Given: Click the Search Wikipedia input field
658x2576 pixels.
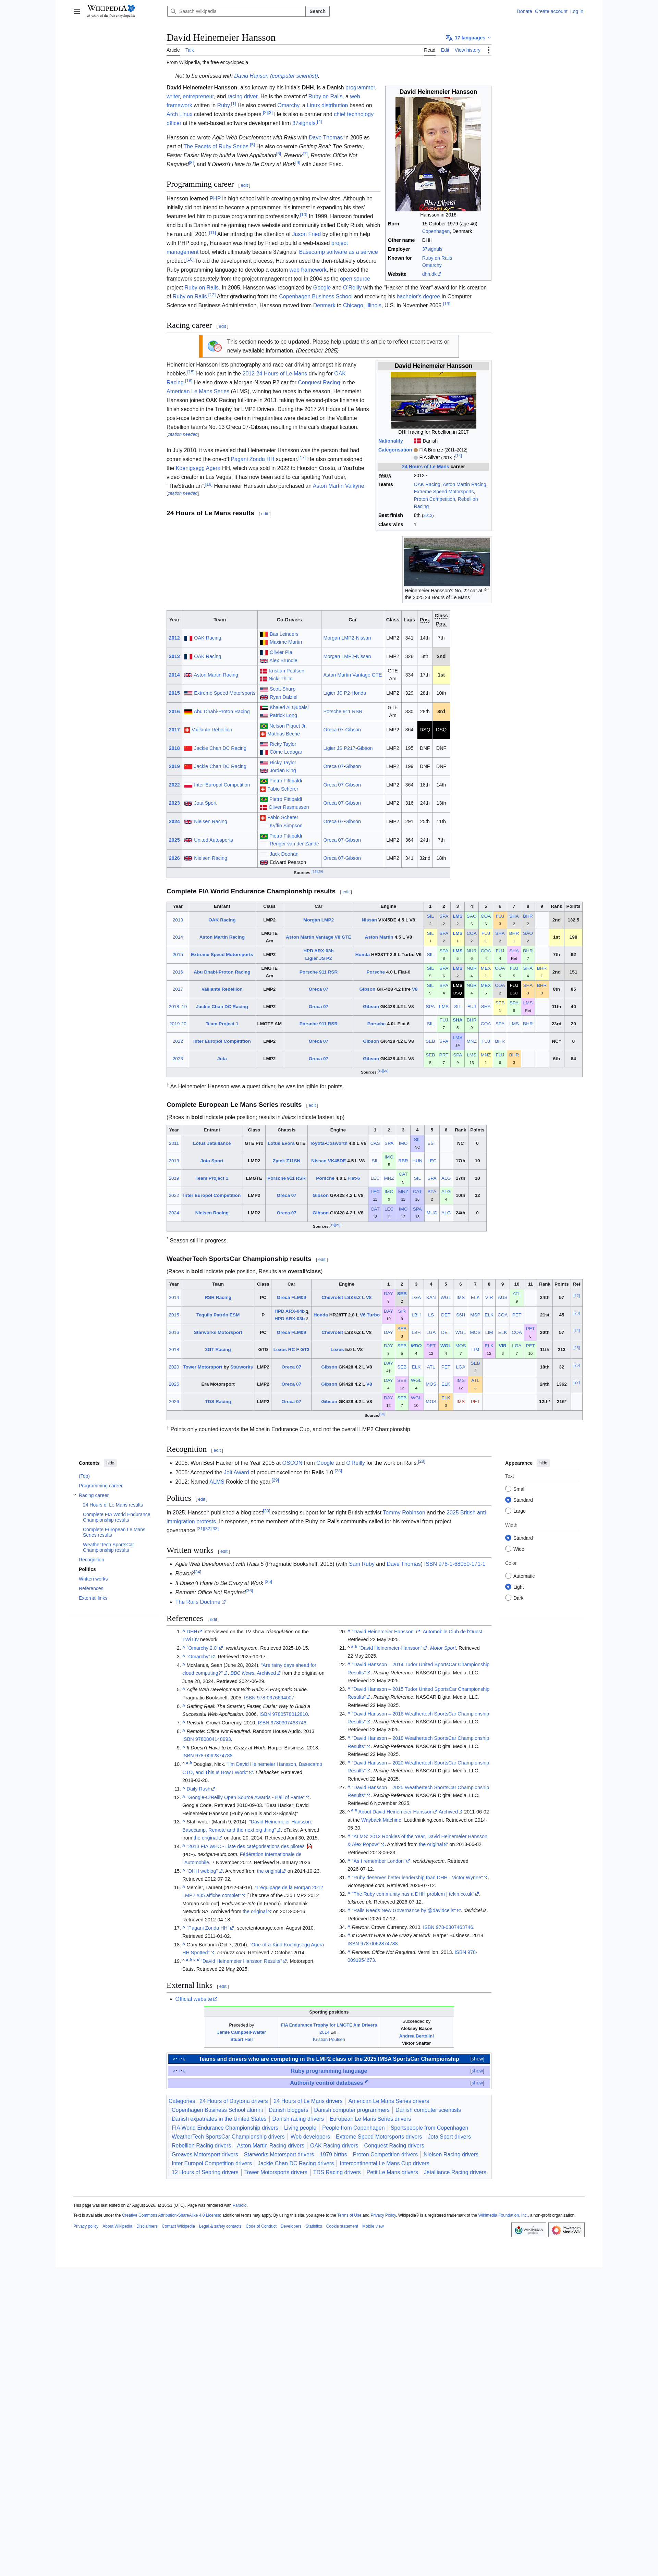Looking at the screenshot, I should [236, 11].
